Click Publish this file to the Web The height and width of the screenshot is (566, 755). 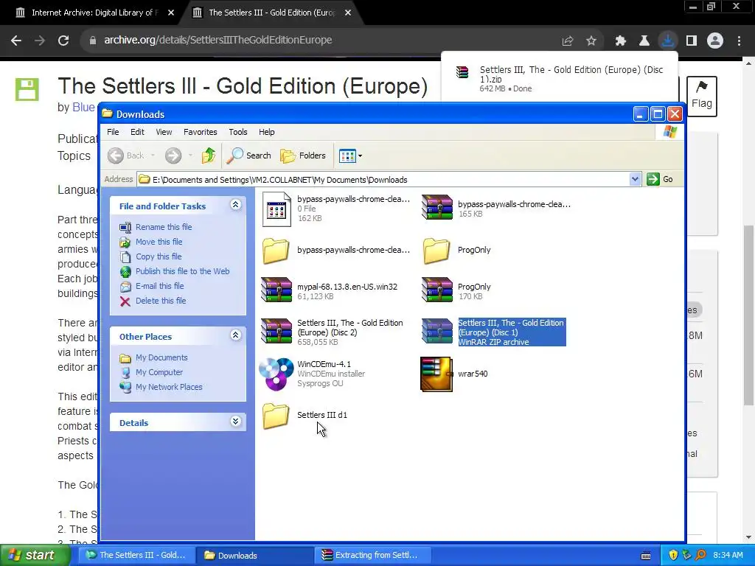183,271
